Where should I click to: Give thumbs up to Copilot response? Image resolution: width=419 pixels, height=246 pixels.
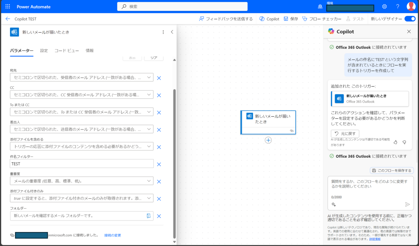tap(396, 142)
